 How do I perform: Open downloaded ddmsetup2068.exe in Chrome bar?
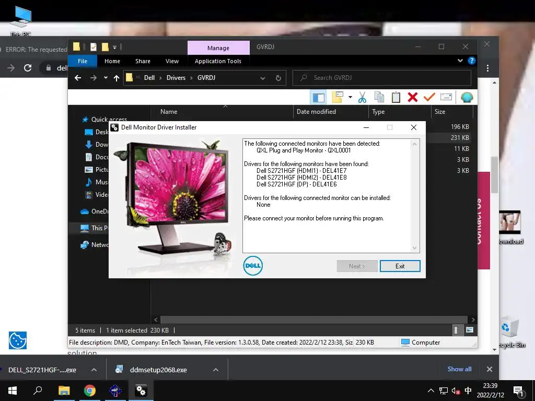point(158,370)
